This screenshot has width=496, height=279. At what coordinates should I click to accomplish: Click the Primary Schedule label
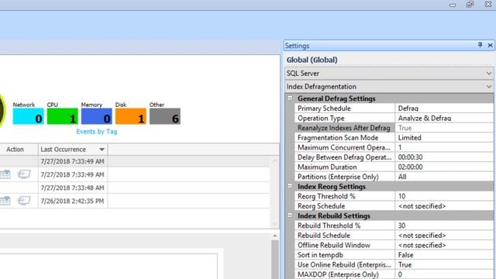pyautogui.click(x=324, y=108)
